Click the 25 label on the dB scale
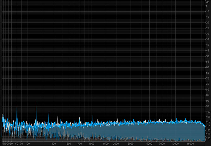 (x=207, y=28)
